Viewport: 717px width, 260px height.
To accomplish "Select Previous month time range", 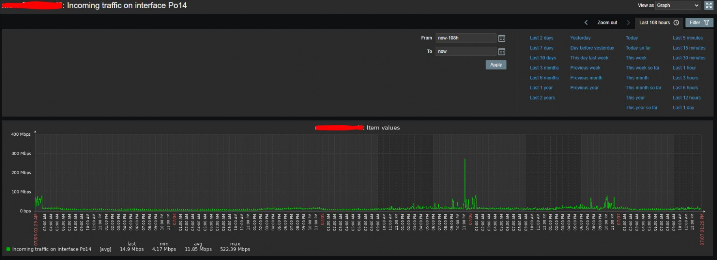I will [586, 78].
